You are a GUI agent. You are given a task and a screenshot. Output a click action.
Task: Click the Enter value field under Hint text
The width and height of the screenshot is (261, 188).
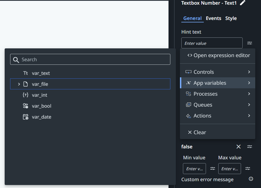(212, 43)
